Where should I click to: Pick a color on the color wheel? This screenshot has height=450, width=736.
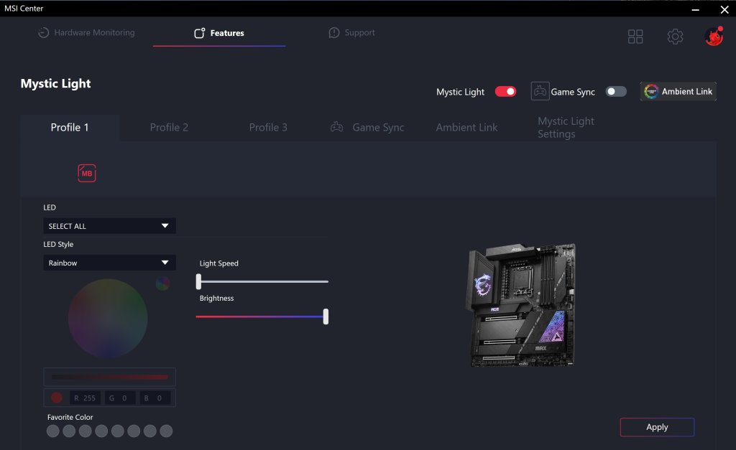tap(108, 319)
